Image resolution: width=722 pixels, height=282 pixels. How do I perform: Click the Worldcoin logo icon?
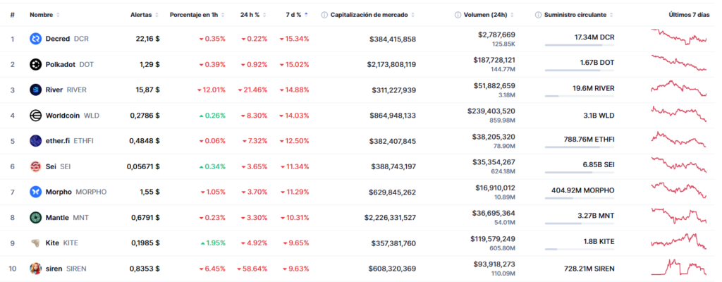point(35,115)
